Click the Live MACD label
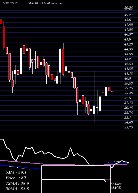 pyautogui.click(x=116, y=186)
